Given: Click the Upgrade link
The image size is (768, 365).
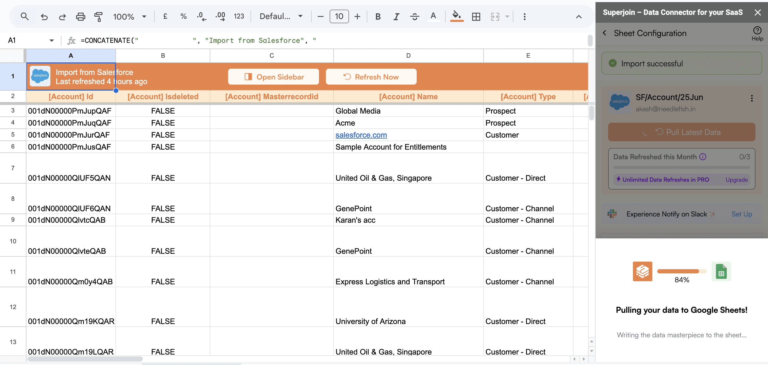Looking at the screenshot, I should (736, 180).
